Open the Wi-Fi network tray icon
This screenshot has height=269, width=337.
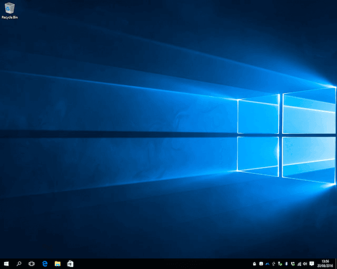(299, 264)
